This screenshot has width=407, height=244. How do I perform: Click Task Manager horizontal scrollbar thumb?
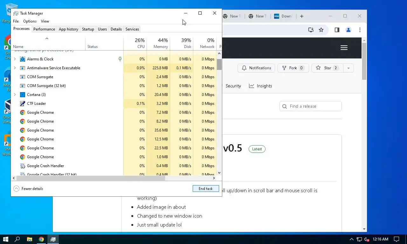point(91,178)
